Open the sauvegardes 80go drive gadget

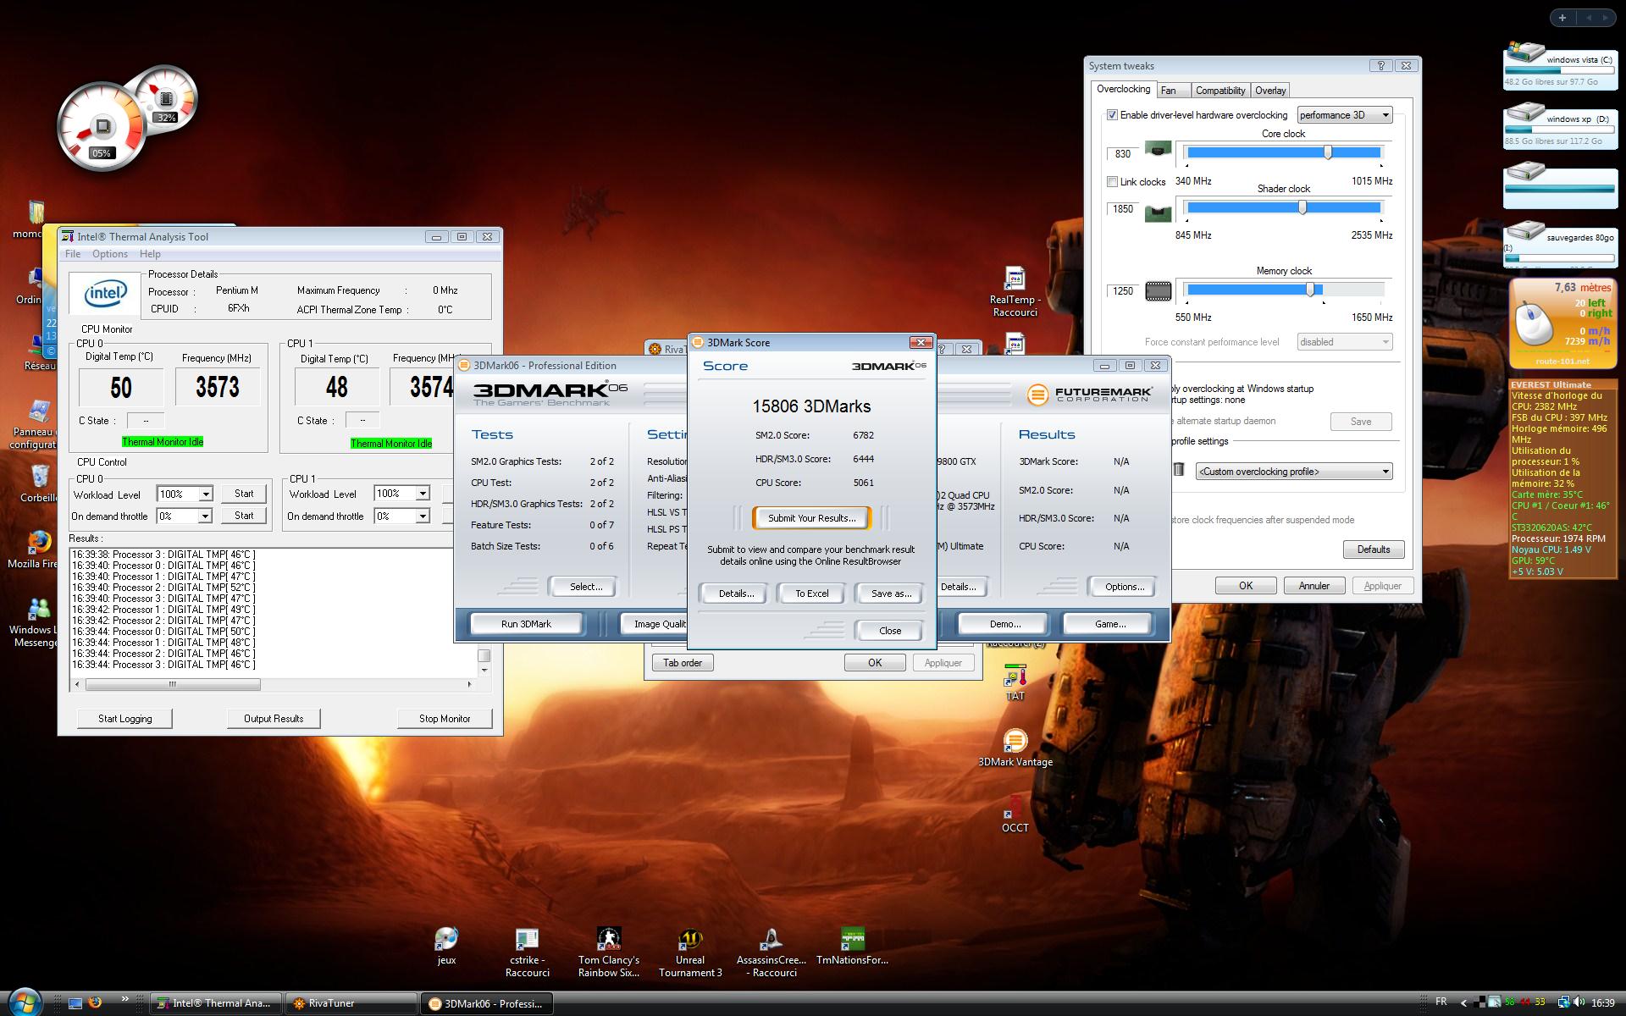pyautogui.click(x=1559, y=243)
